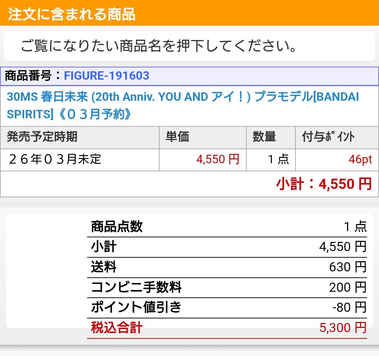The image size is (379, 356).
Task: Open the FIGURE-191603 product number link
Action: 106,75
